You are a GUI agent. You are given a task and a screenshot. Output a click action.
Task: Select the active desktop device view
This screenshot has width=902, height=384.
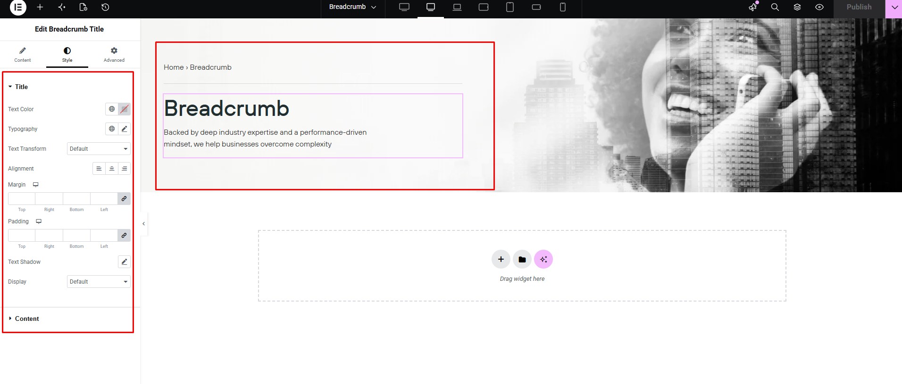click(x=431, y=7)
